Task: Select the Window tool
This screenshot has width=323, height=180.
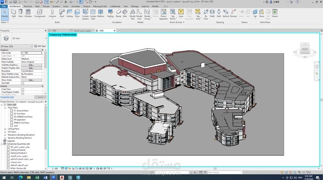Action: [x=28, y=13]
